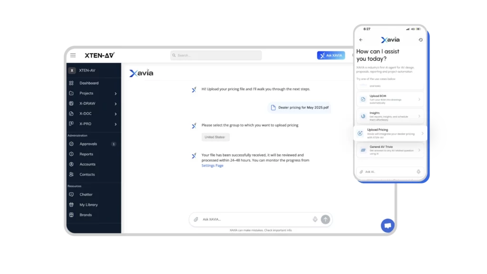This screenshot has width=487, height=274.
Task: Click the microphone icon in desktop chat box
Action: click(315, 219)
